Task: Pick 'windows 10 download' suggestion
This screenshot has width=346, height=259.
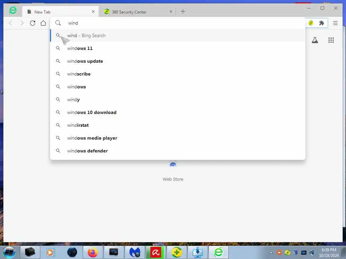Action: 178,112
